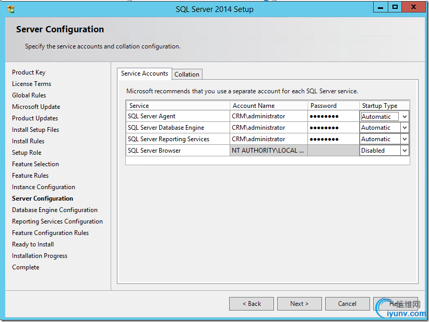The height and width of the screenshot is (322, 429).
Task: Click Global Rules step in sidebar
Action: tap(29, 95)
